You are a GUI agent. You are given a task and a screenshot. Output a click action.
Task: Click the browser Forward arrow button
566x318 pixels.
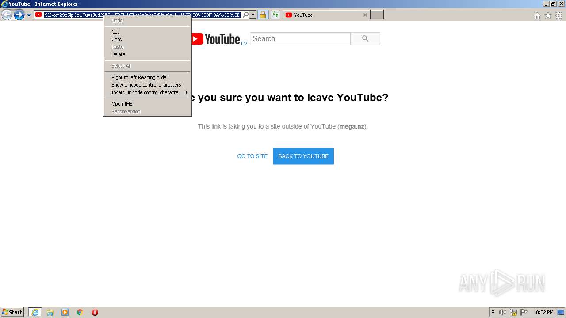coord(19,15)
